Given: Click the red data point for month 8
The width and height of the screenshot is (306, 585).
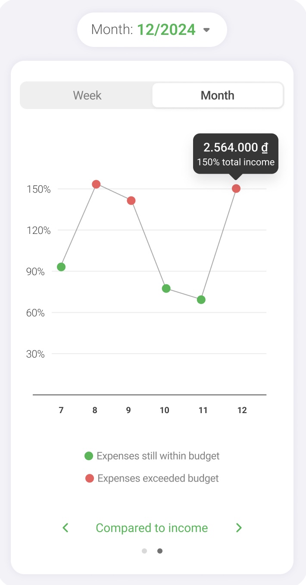Looking at the screenshot, I should [x=96, y=184].
